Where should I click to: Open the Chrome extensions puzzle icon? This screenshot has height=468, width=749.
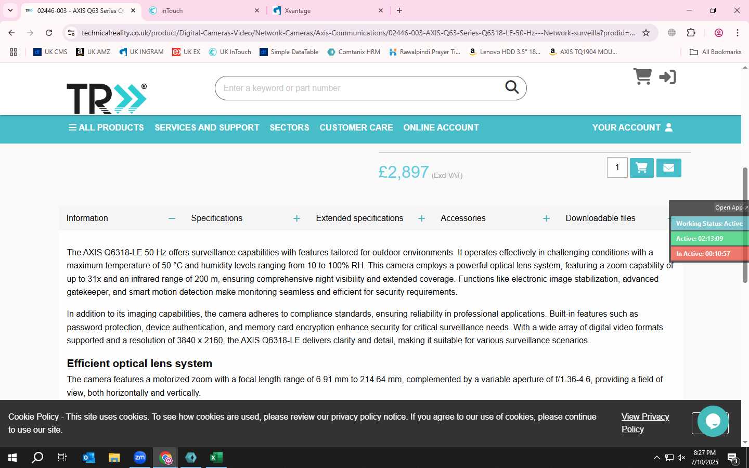tap(691, 33)
